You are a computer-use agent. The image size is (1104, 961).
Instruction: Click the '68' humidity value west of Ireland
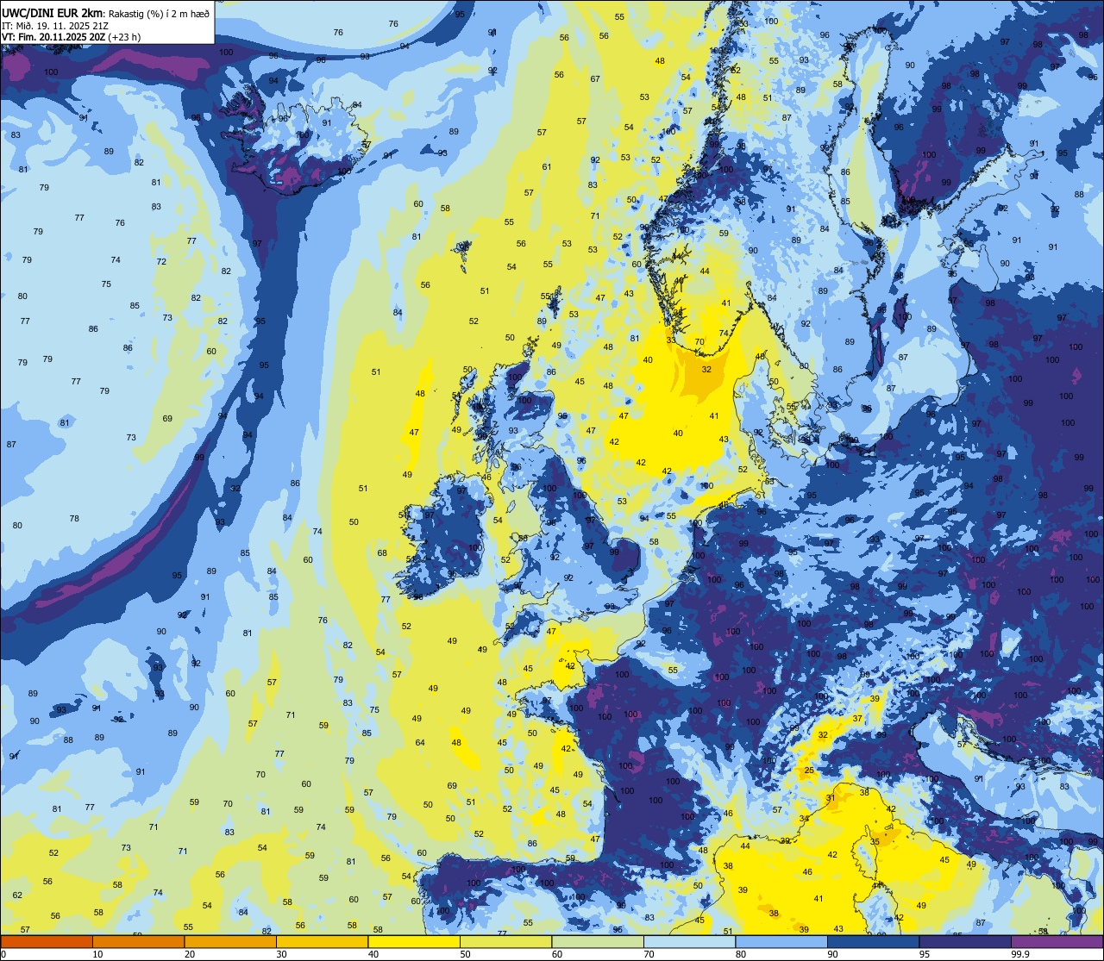382,553
